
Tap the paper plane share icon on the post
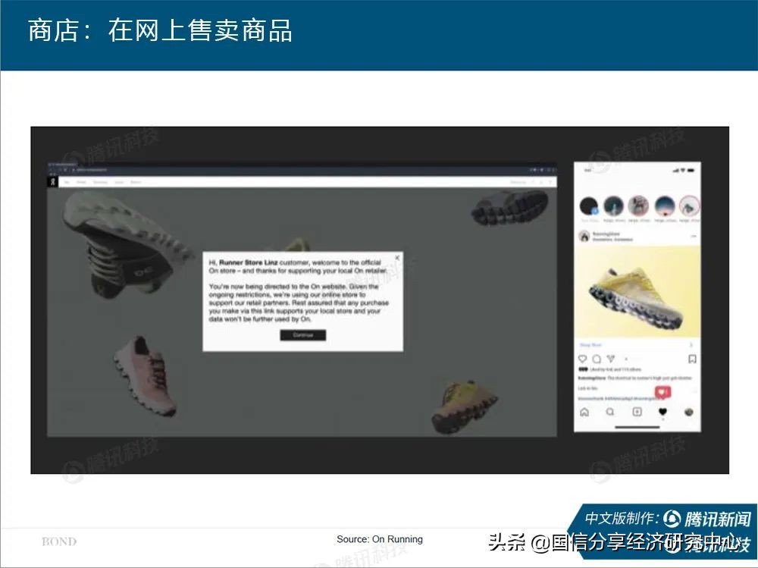coord(611,359)
